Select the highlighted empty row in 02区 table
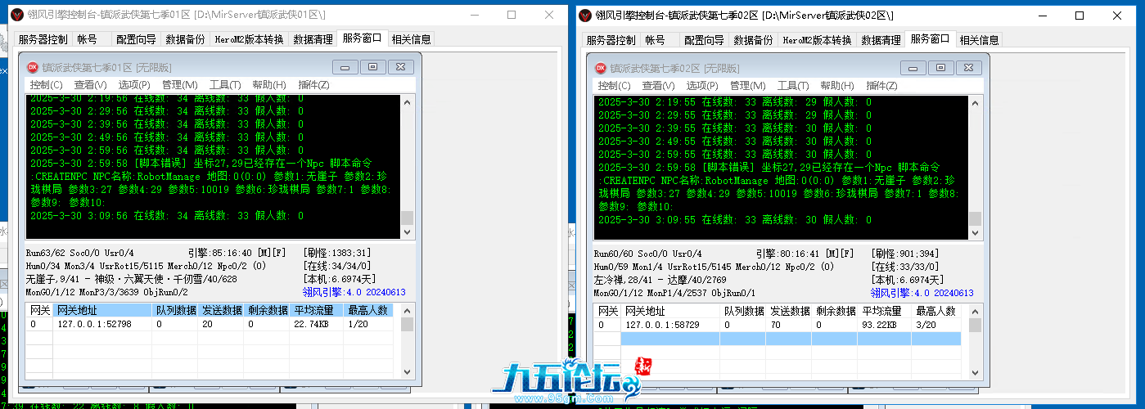Screen dimensions: 1145x409 (x=790, y=339)
